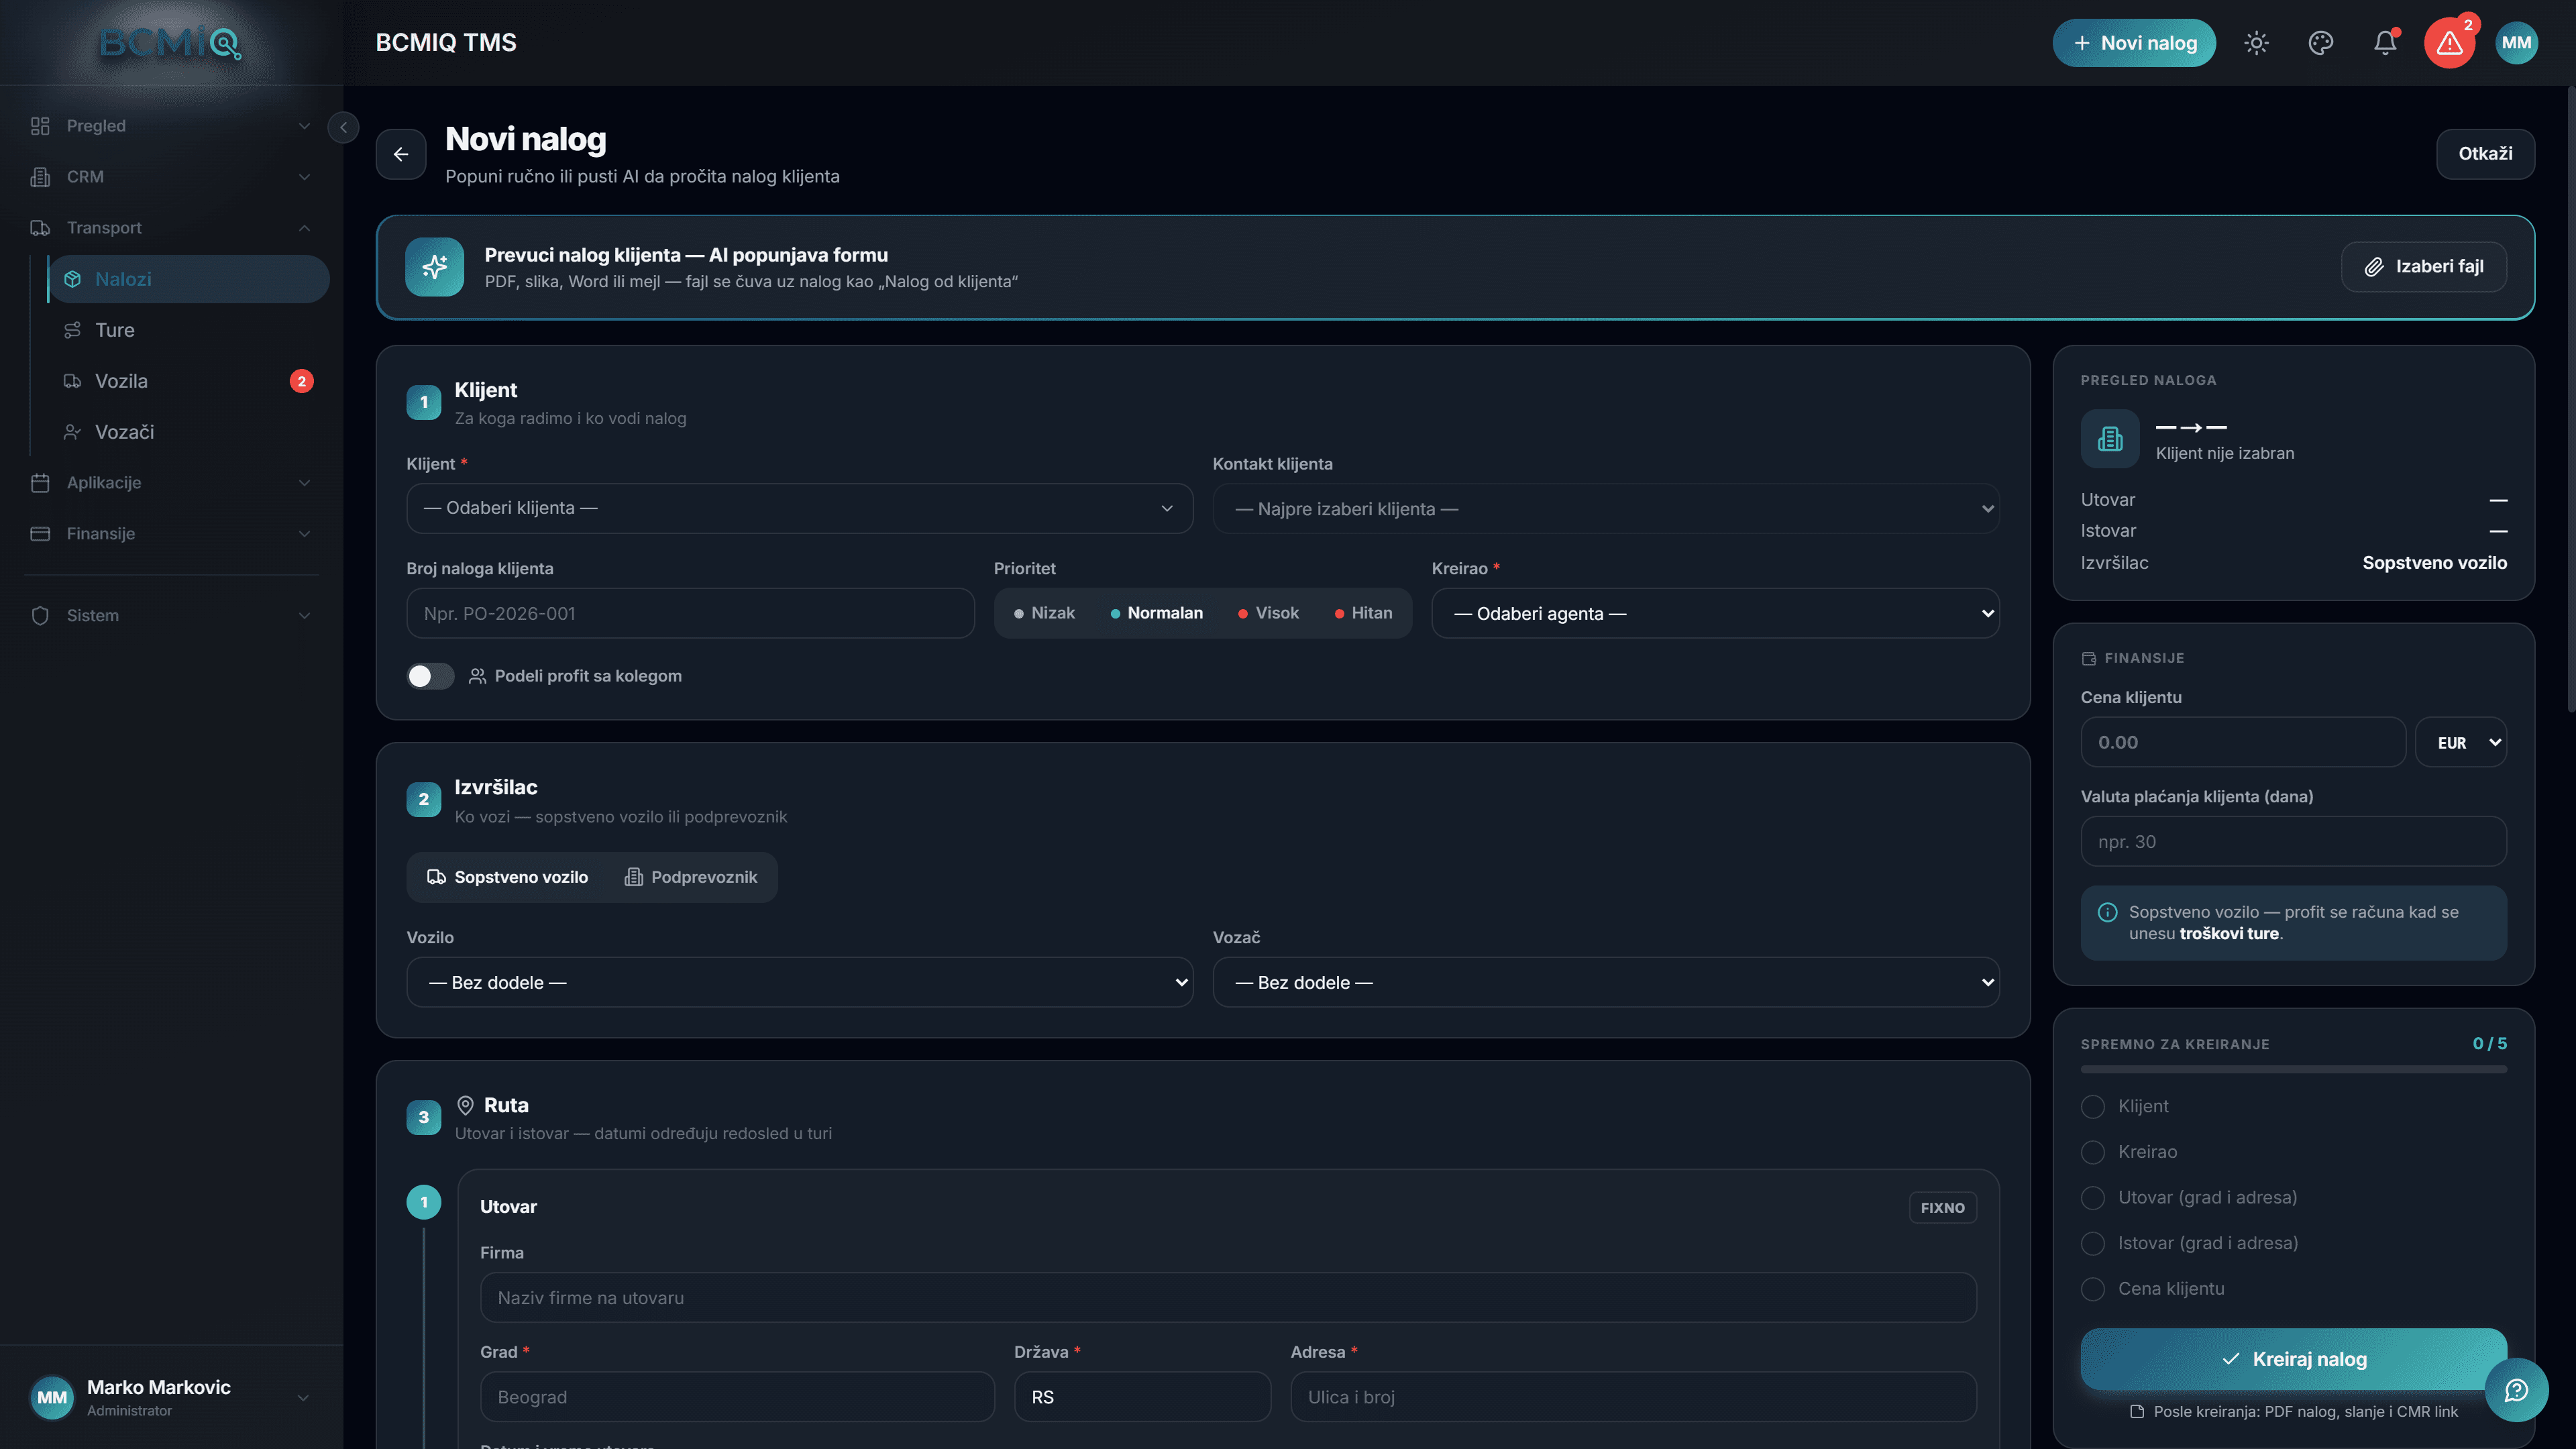
Task: Click the location pin icon by Ruta
Action: coord(465,1105)
